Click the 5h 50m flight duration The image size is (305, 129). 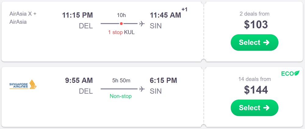(121, 80)
